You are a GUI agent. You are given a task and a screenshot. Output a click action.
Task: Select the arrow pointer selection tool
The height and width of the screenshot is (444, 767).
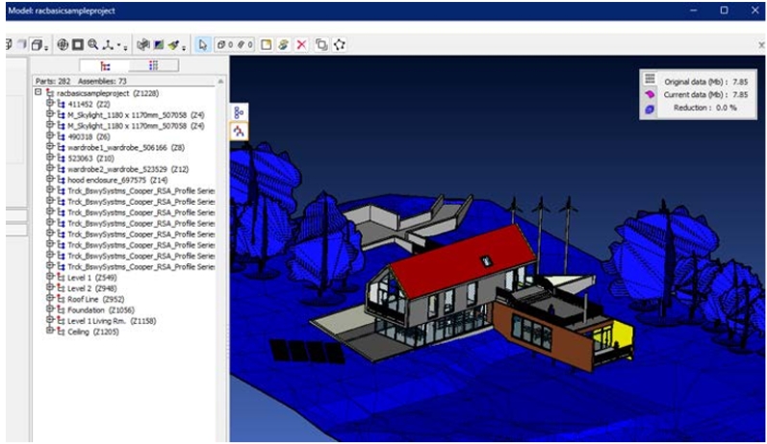point(203,44)
